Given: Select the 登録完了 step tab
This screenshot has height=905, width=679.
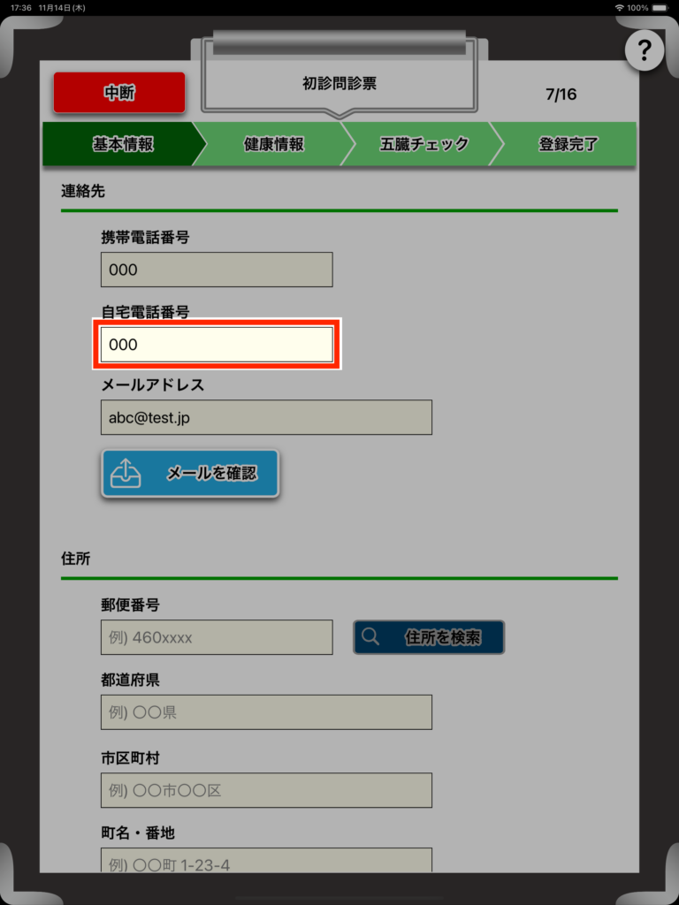Looking at the screenshot, I should 568,144.
